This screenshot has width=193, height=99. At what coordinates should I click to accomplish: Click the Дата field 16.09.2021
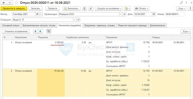143,14
